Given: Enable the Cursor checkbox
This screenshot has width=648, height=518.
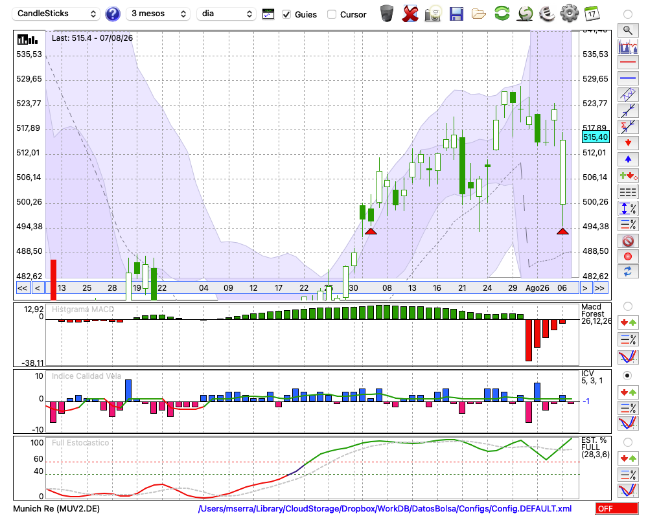Looking at the screenshot, I should click(x=331, y=14).
